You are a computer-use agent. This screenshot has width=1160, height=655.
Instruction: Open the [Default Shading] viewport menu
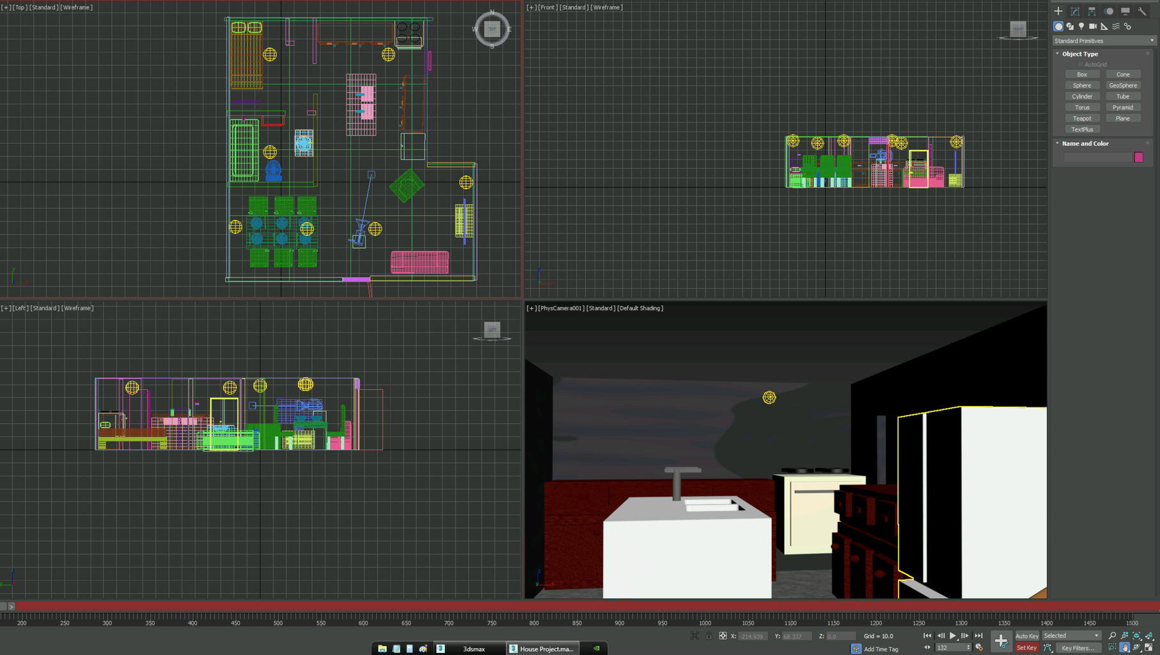pyautogui.click(x=640, y=308)
